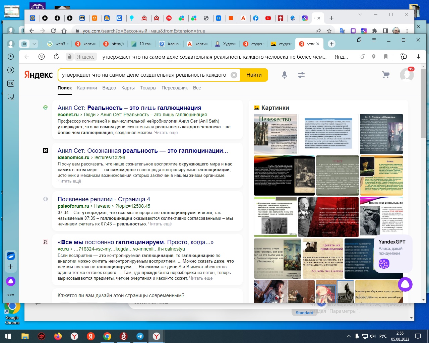
Task: Click the site protection lock icon
Action: (69, 57)
